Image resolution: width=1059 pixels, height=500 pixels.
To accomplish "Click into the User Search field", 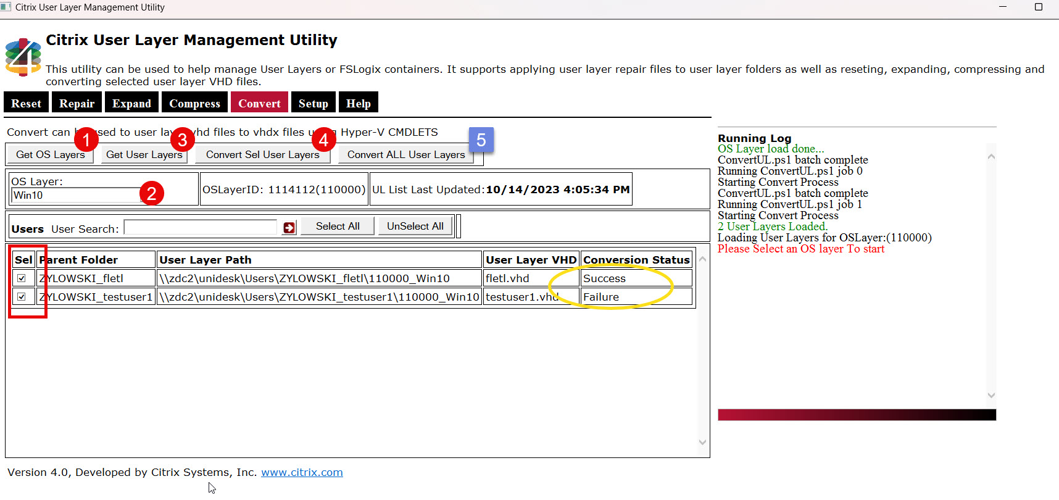I will click(201, 228).
